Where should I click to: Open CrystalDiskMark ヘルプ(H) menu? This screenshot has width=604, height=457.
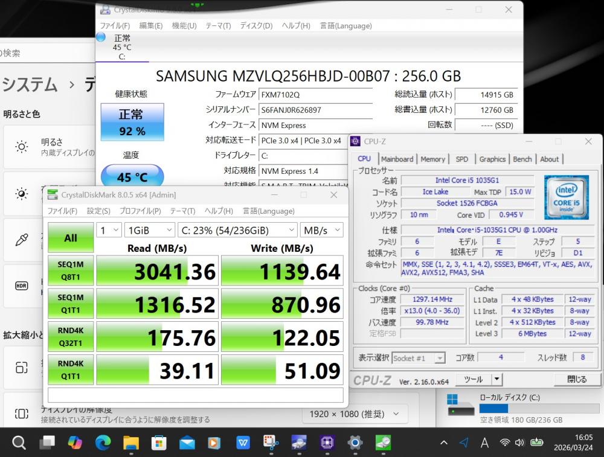coord(219,211)
